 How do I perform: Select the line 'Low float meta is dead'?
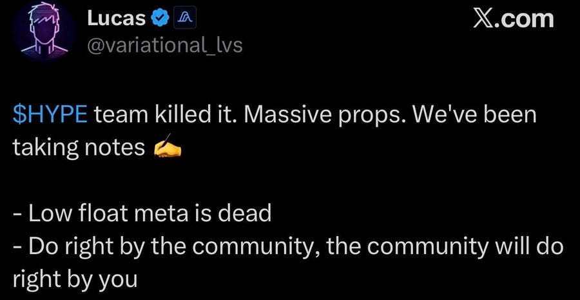click(142, 214)
